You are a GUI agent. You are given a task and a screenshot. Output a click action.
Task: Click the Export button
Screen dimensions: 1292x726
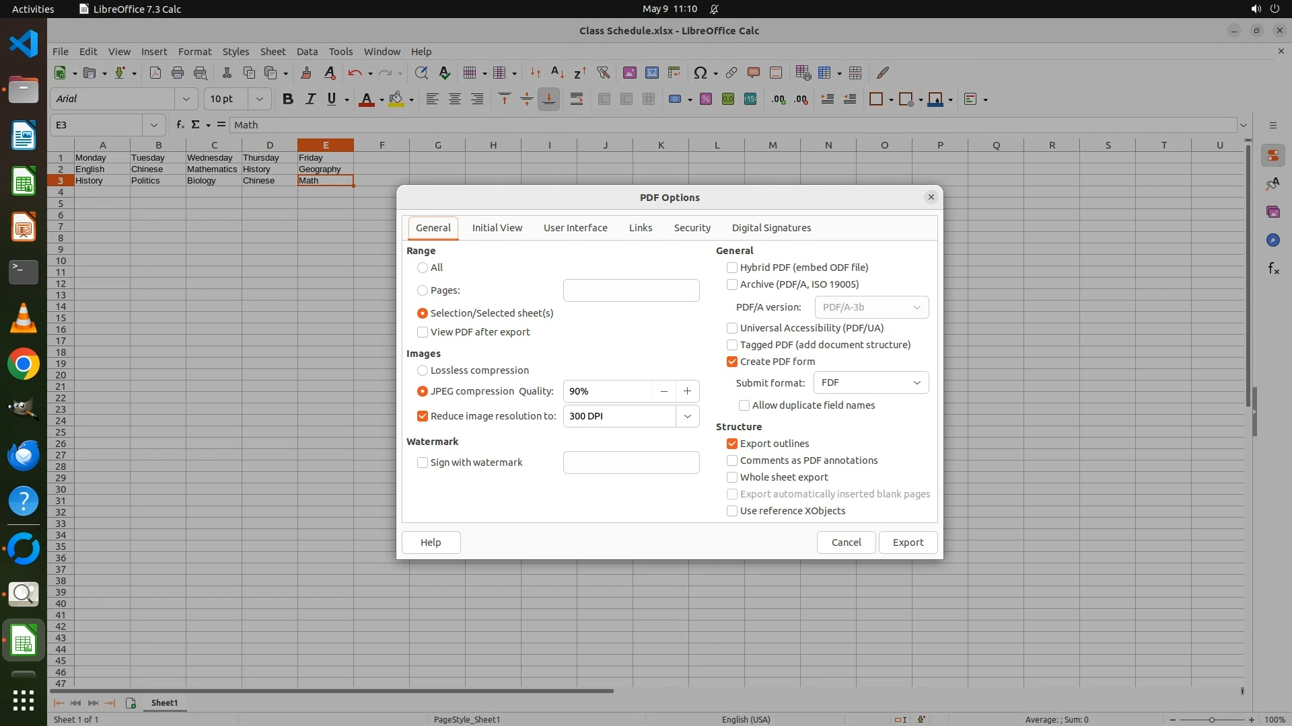tap(908, 542)
